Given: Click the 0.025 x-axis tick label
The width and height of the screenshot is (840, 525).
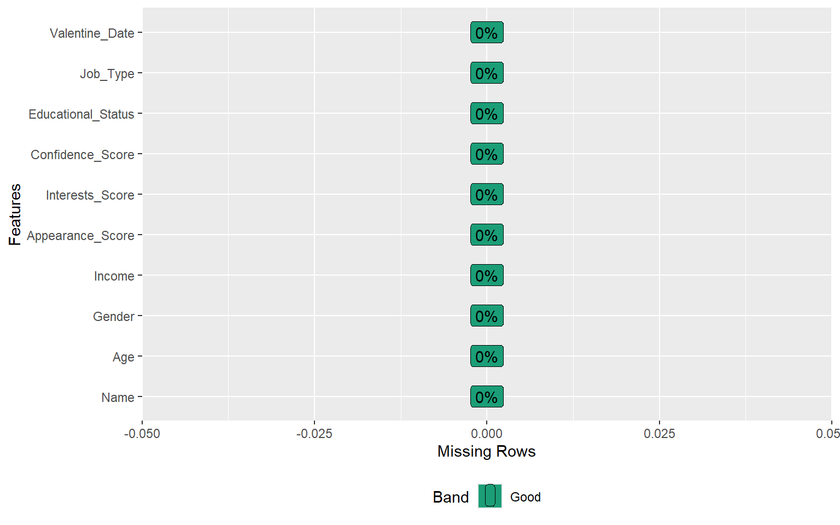Looking at the screenshot, I should (x=659, y=434).
